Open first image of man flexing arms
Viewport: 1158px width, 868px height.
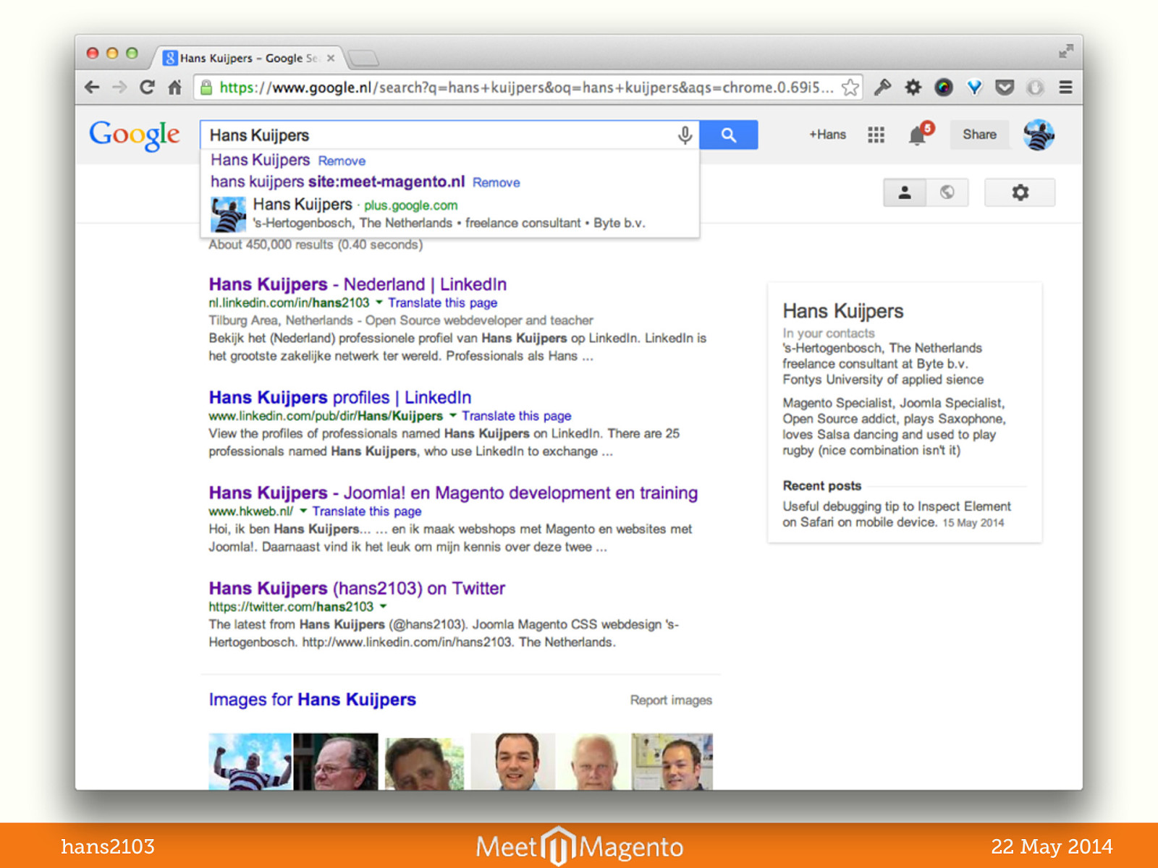pos(250,762)
